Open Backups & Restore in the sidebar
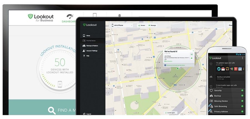The image size is (250, 119). pos(92,46)
